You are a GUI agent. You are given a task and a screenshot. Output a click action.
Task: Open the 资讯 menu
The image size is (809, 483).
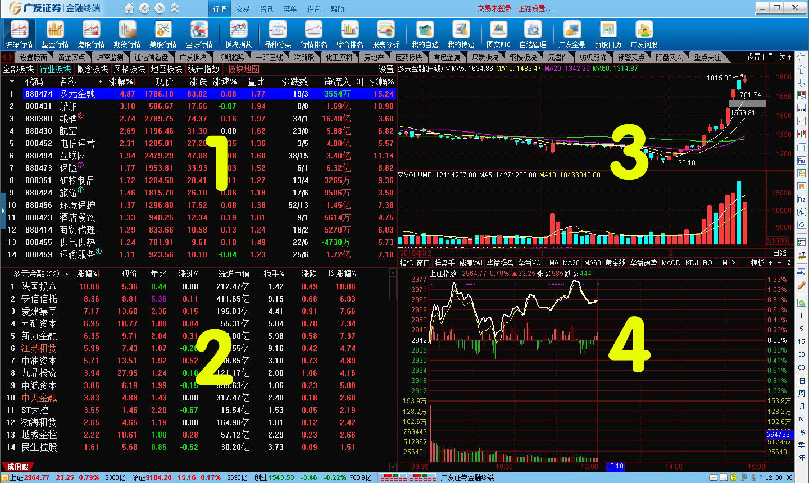[x=266, y=9]
